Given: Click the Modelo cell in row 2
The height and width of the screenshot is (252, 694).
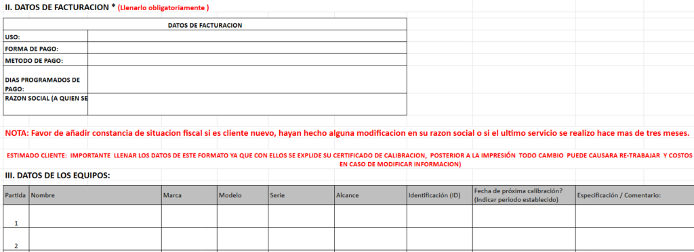Looking at the screenshot, I should click(243, 238).
